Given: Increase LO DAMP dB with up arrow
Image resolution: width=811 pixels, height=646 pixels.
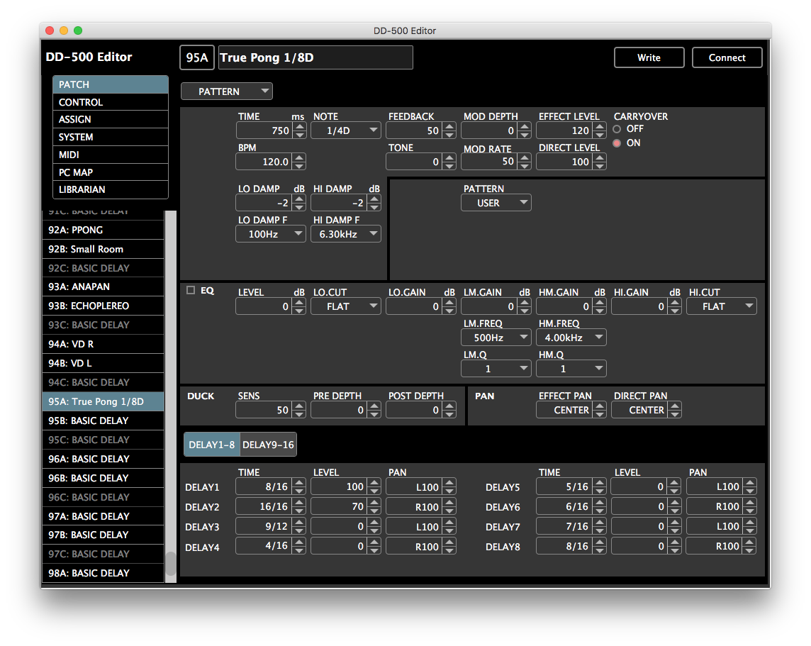Looking at the screenshot, I should (x=299, y=199).
